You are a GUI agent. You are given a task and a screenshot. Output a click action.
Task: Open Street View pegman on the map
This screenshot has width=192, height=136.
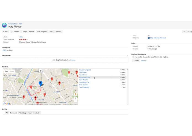pos(76,94)
